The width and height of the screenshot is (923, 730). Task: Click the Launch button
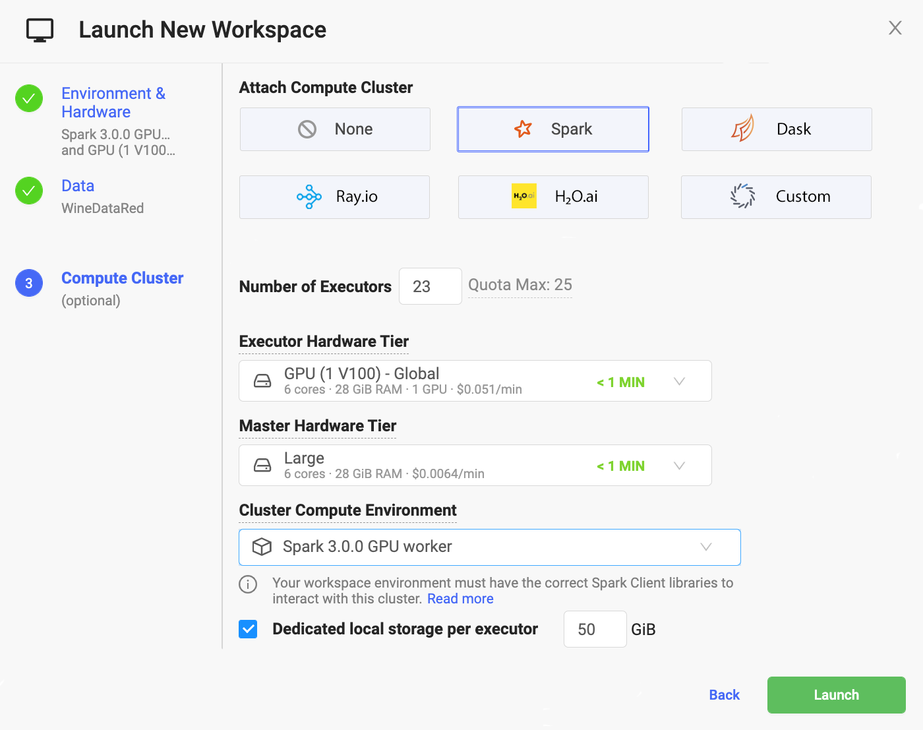coord(835,694)
